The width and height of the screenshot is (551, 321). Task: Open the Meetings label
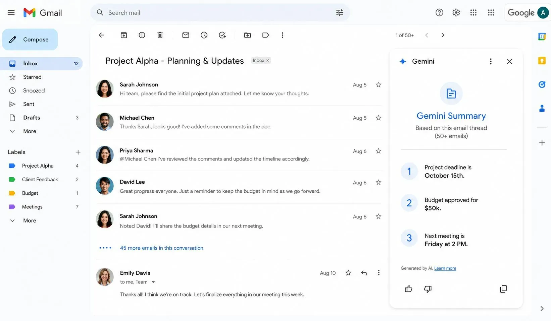click(x=41, y=207)
